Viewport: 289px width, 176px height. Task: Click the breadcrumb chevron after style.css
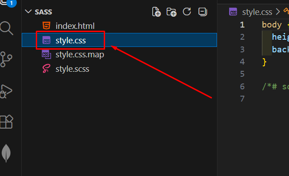click(x=278, y=12)
